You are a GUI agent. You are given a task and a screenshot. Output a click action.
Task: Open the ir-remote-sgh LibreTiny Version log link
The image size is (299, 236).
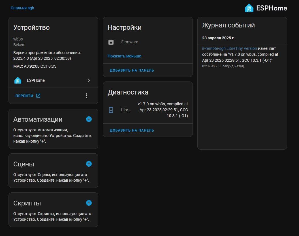229,48
